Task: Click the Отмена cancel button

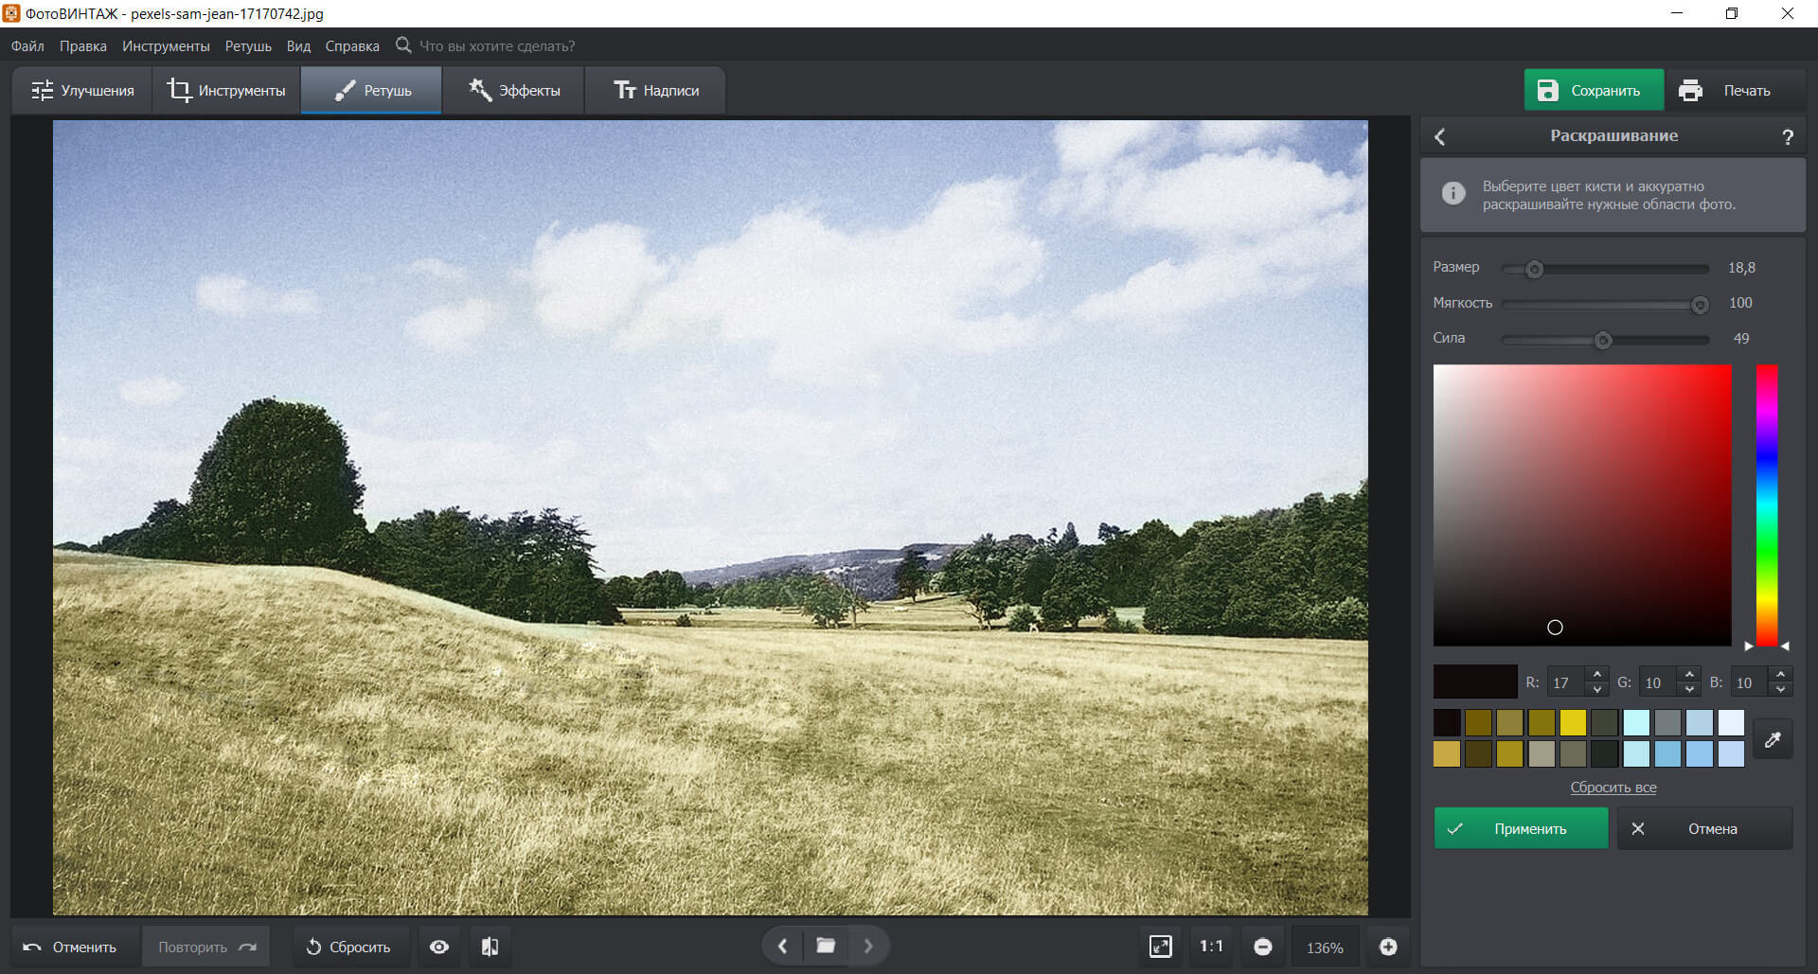Action: coord(1704,828)
